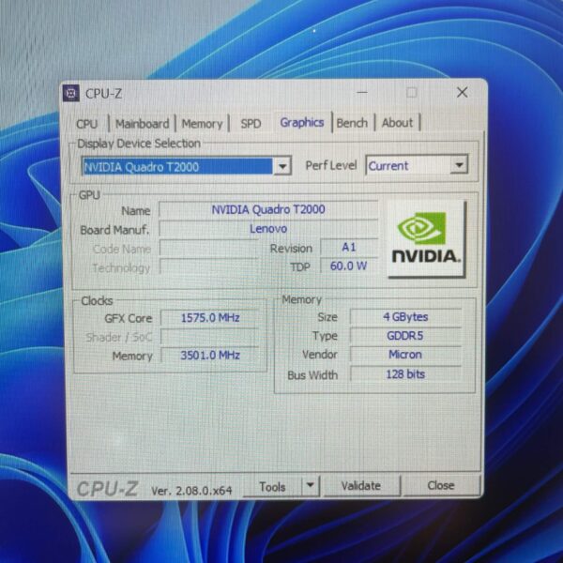563x563 pixels.
Task: Click the CPU-Z app icon in title bar
Action: 71,93
